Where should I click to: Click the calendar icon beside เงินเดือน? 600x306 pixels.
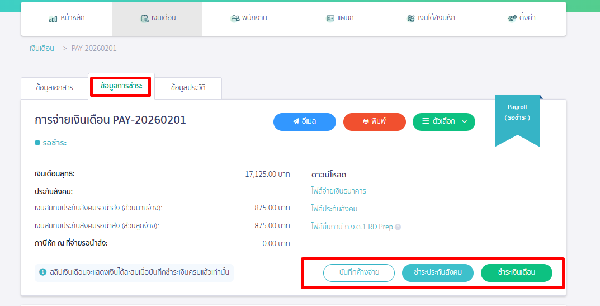pyautogui.click(x=145, y=18)
